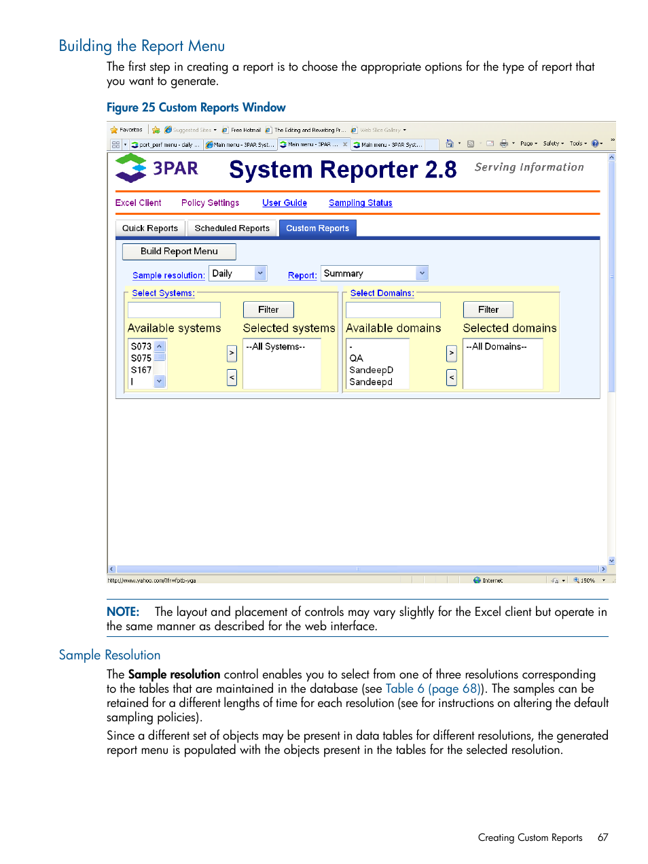Switch to the port_perf menu - daily browser tab

click(166, 144)
